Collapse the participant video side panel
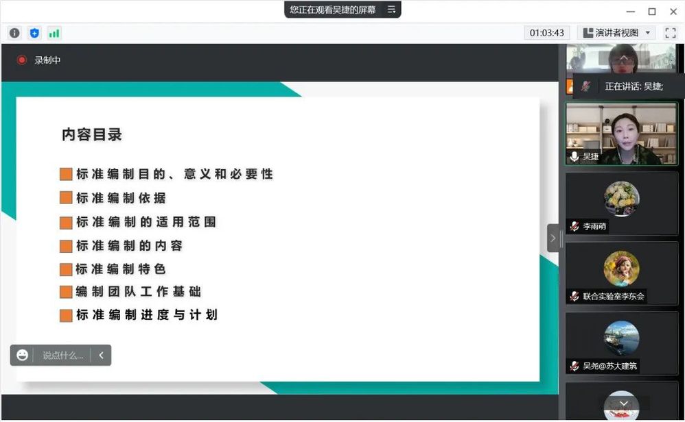Screen dimensions: 685x422 click(553, 238)
